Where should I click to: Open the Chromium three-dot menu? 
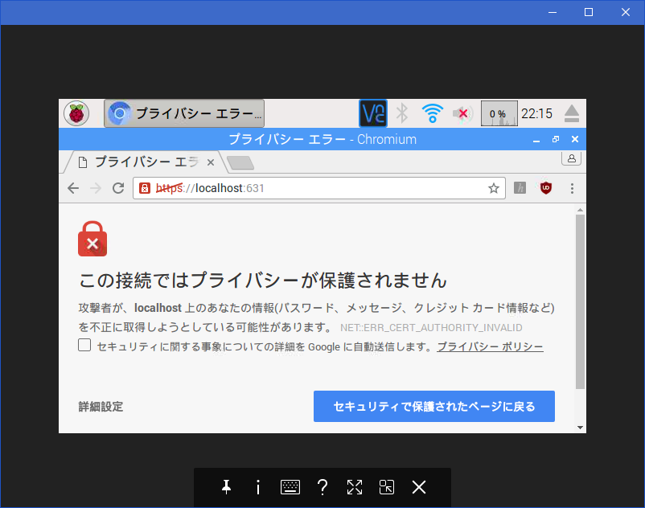click(x=572, y=187)
